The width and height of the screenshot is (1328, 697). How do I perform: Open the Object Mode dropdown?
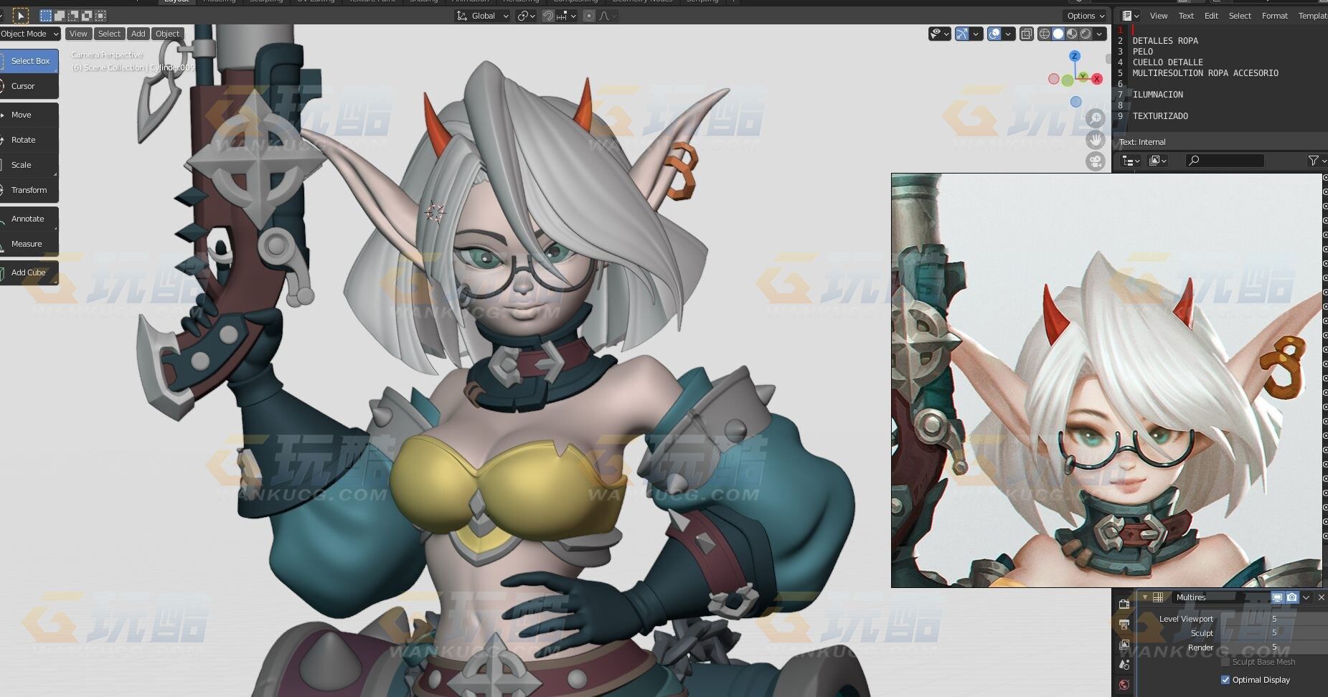pyautogui.click(x=29, y=34)
